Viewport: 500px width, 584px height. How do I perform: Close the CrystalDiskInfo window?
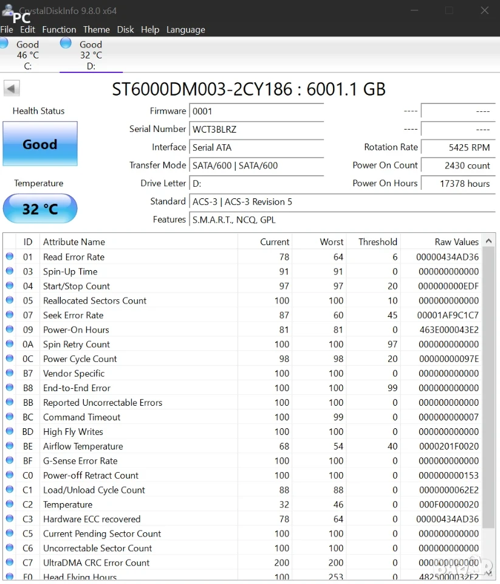coord(484,10)
